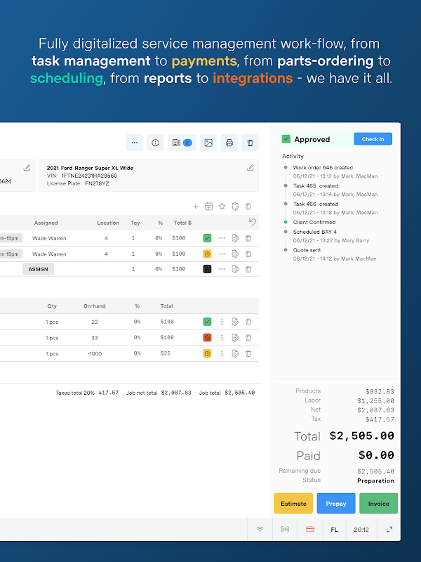Click the ASSIGN button
Image resolution: width=421 pixels, height=562 pixels.
click(39, 269)
